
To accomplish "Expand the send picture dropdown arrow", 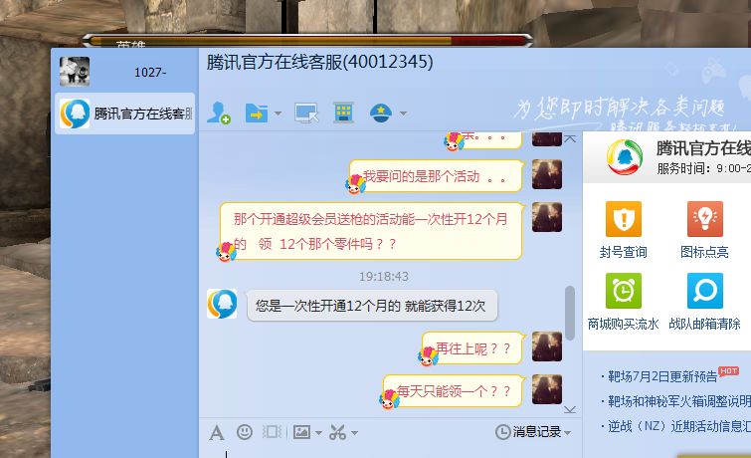I will 318,432.
